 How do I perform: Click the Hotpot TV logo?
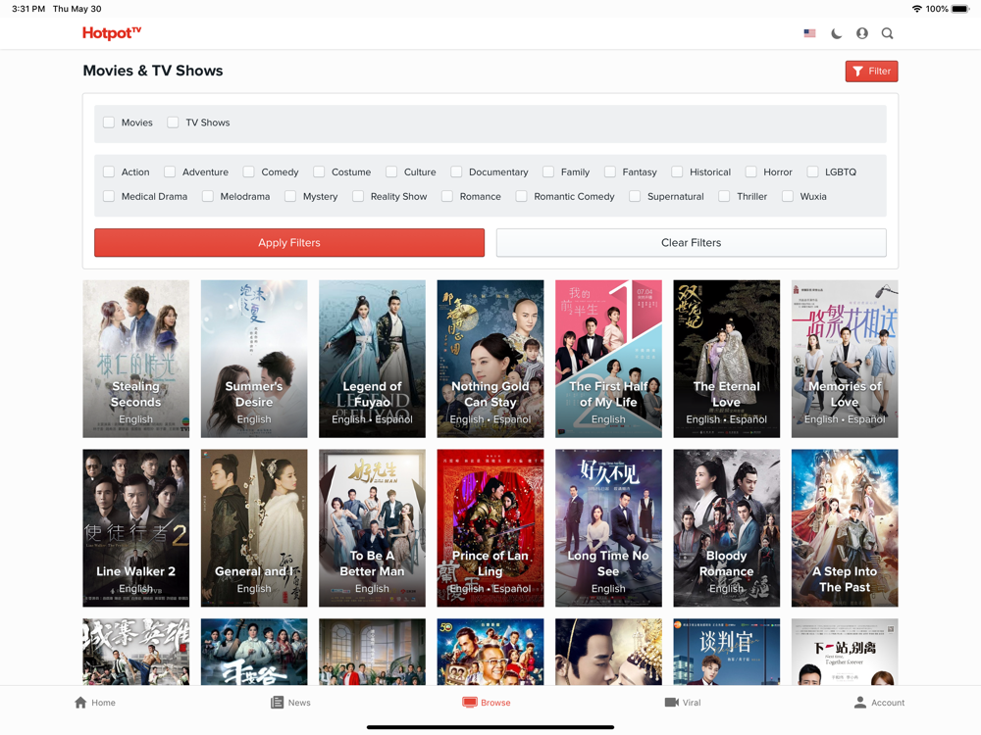[112, 33]
